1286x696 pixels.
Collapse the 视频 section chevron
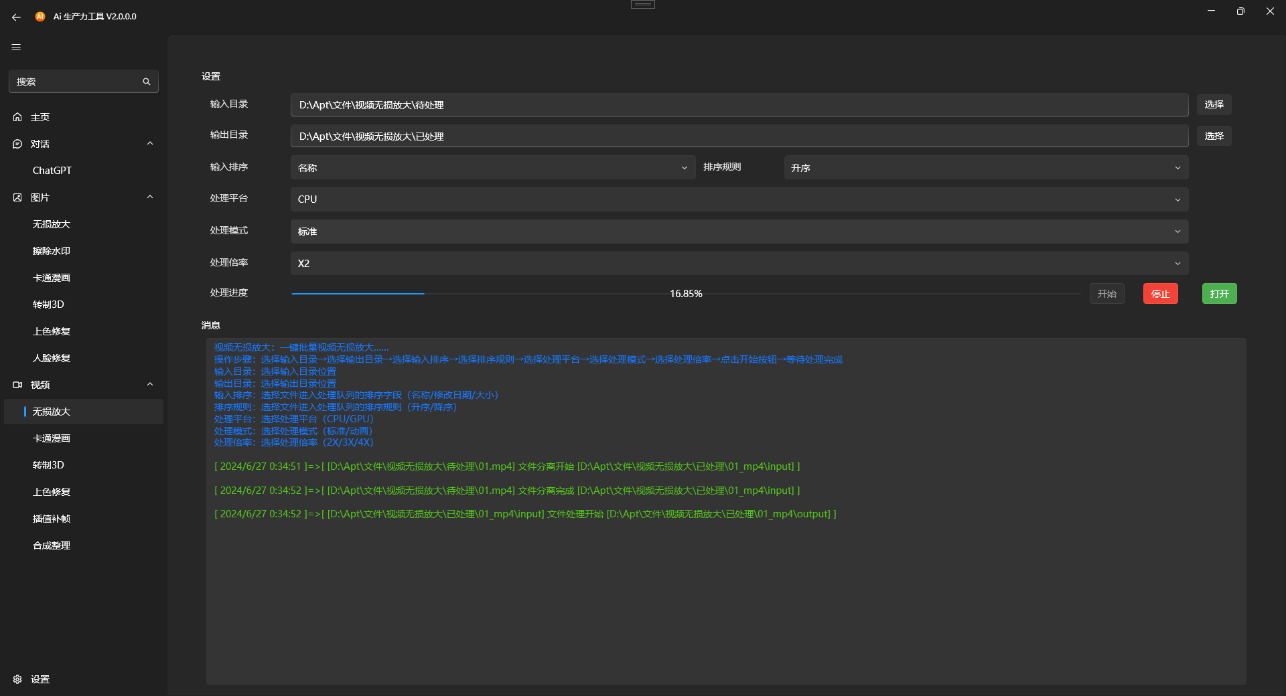[x=150, y=384]
